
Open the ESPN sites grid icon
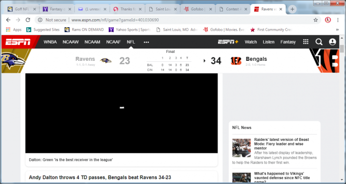pyautogui.click(x=305, y=42)
